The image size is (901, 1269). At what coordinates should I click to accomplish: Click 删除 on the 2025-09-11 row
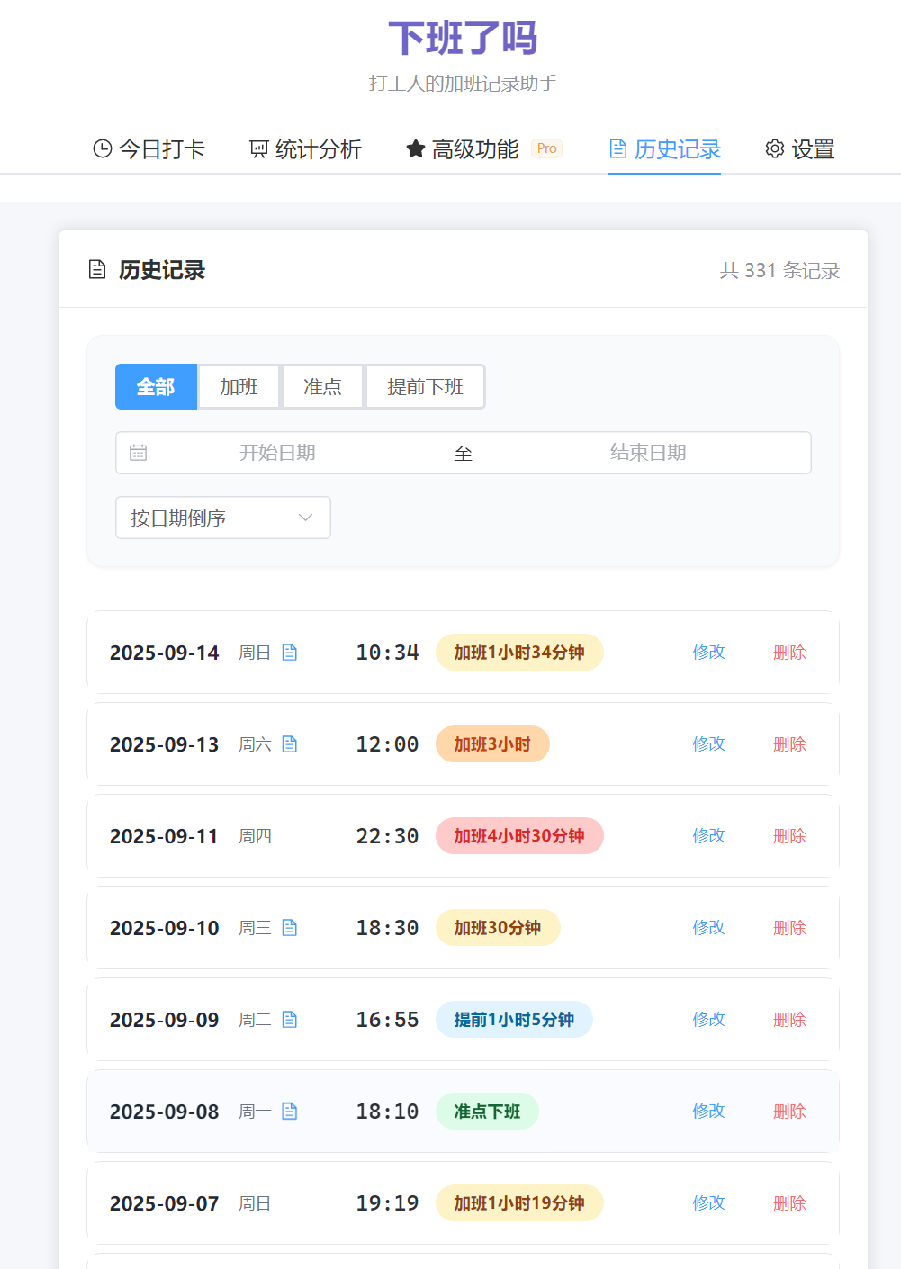tap(789, 836)
